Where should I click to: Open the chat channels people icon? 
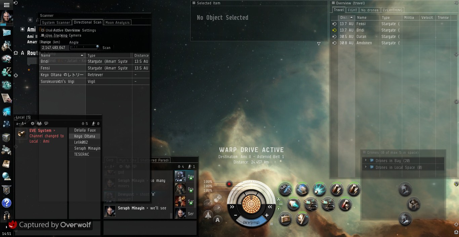click(x=6, y=215)
